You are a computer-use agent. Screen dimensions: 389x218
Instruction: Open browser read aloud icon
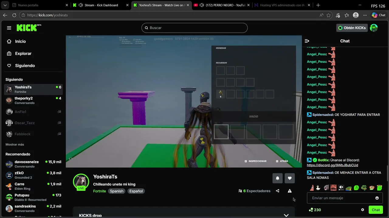tap(322, 15)
